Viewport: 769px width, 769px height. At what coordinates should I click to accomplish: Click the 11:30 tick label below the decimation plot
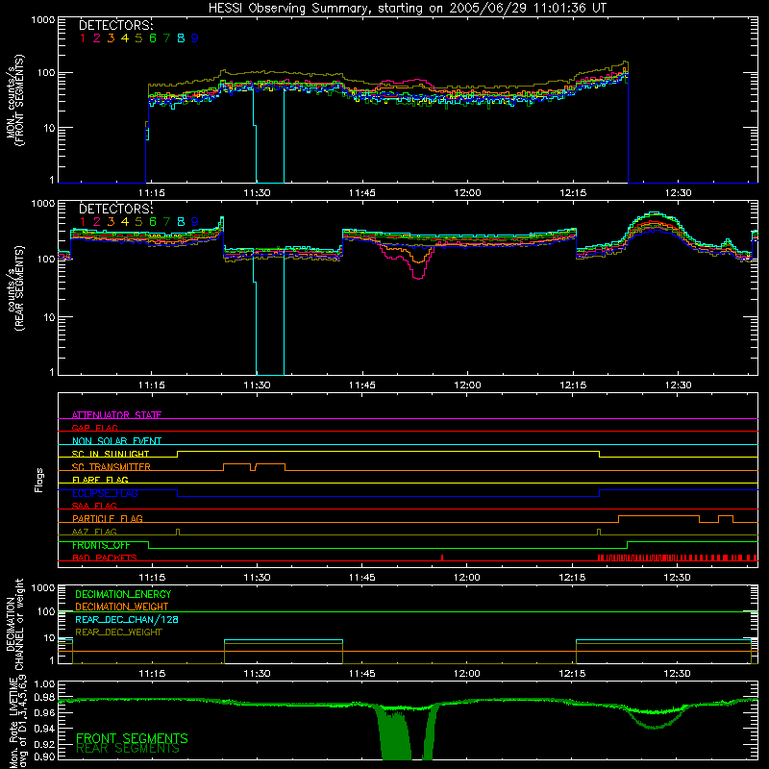click(257, 674)
